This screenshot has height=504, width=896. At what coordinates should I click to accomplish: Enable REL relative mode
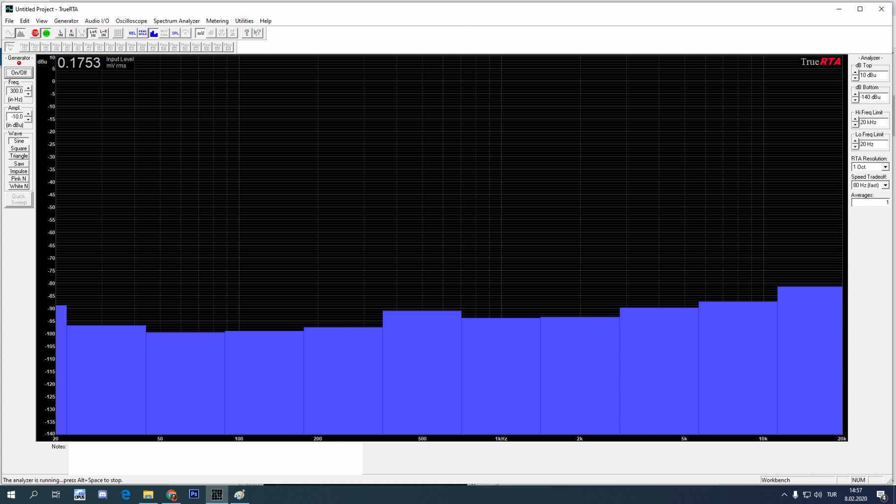pos(132,33)
